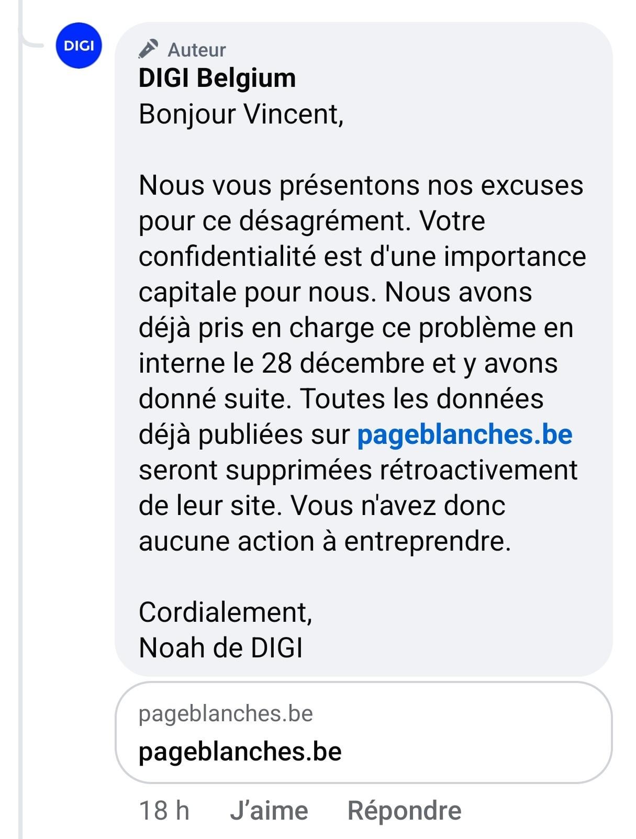Tap the seront supprimées rétroactivement line
The width and height of the screenshot is (636, 839).
coord(358,470)
